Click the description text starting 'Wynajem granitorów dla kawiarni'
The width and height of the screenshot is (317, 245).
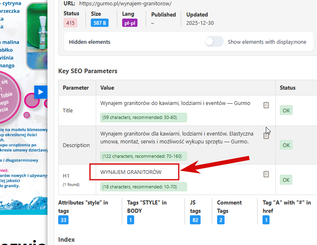pyautogui.click(x=177, y=138)
